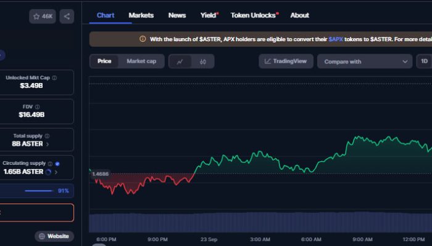Click info icon beside Unlocked Mkt Cap
The height and width of the screenshot is (246, 432).
(54, 78)
